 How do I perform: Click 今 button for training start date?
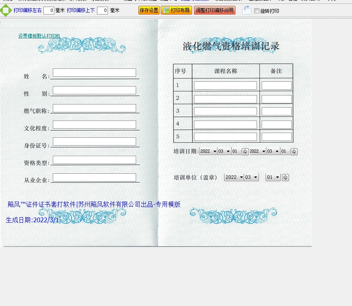(245, 152)
